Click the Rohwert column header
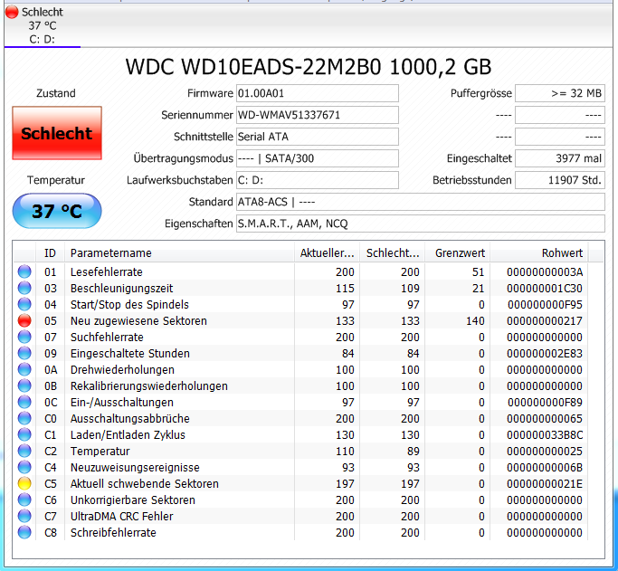The width and height of the screenshot is (618, 571). click(x=538, y=253)
